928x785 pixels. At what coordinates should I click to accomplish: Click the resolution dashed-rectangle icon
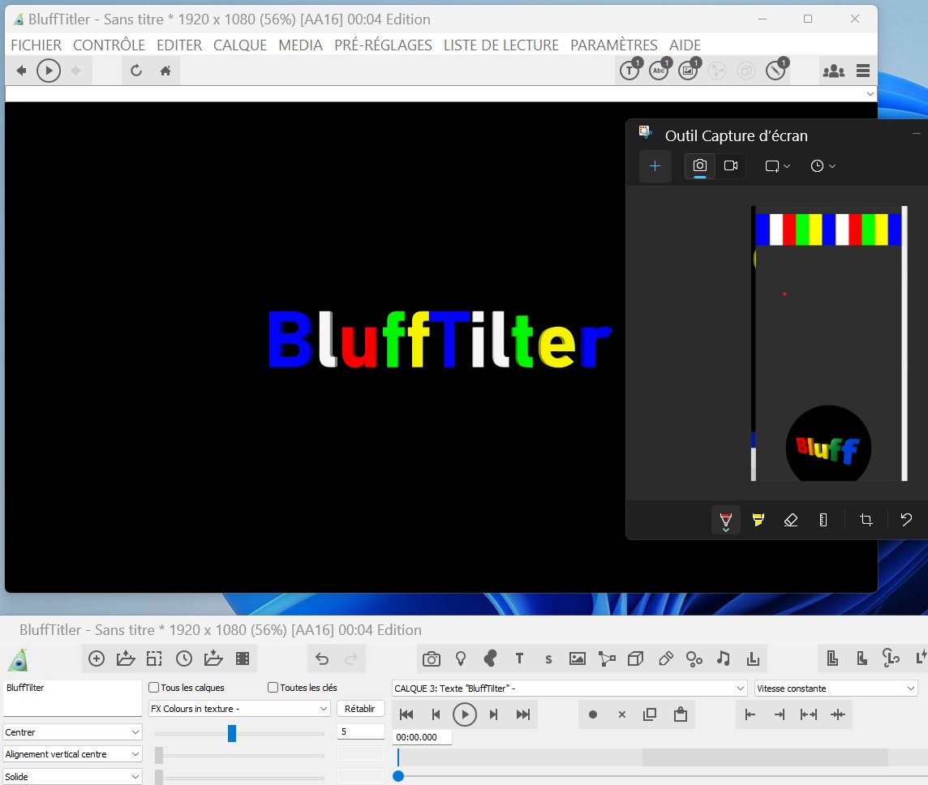[154, 658]
